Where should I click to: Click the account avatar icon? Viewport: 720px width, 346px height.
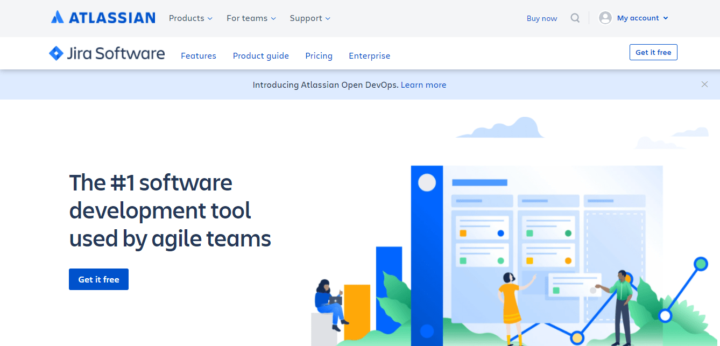pyautogui.click(x=605, y=18)
